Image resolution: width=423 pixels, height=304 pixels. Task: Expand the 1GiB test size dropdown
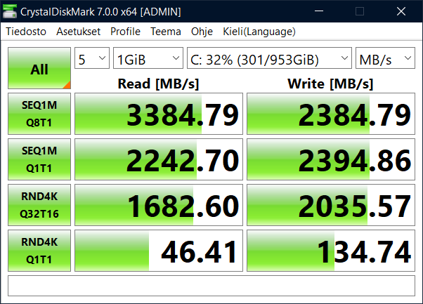tap(148, 59)
